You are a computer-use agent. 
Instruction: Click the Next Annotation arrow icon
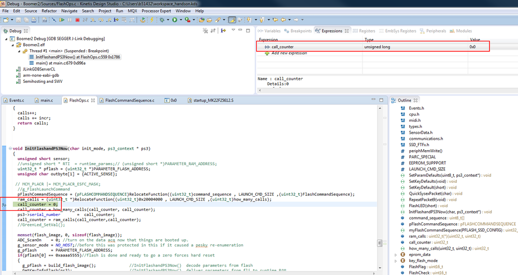point(249,20)
